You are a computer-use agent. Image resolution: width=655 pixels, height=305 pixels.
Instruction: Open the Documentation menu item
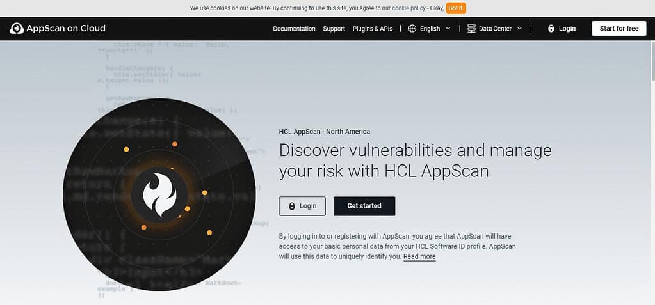(294, 29)
